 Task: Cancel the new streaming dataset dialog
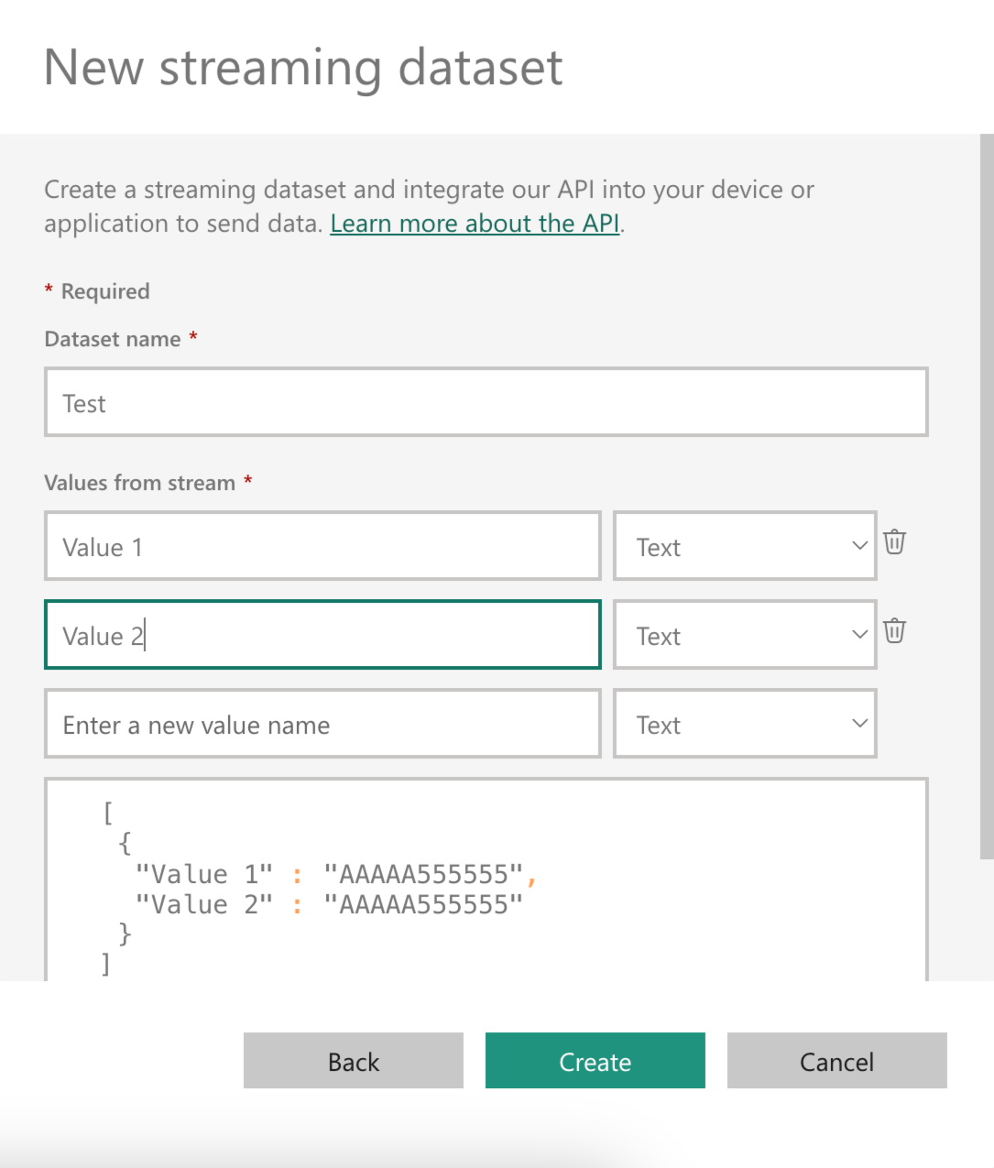836,1061
